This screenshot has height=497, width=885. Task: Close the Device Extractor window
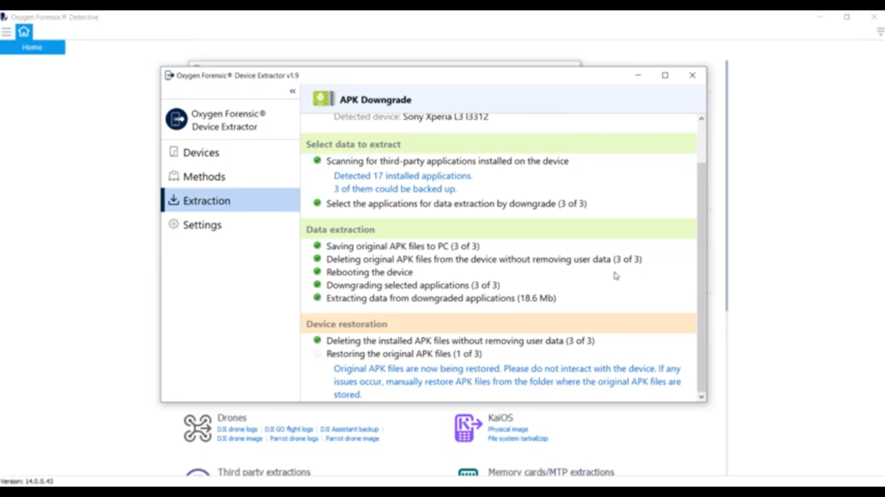[692, 75]
